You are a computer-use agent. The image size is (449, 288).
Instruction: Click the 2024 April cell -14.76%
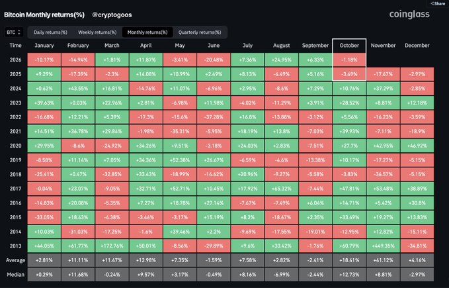tap(145, 89)
